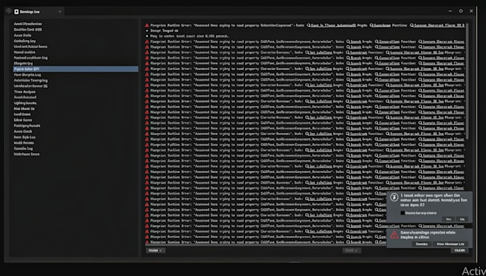This screenshot has width=486, height=276.
Task: Maximize the Message Log window
Action: [461, 11]
